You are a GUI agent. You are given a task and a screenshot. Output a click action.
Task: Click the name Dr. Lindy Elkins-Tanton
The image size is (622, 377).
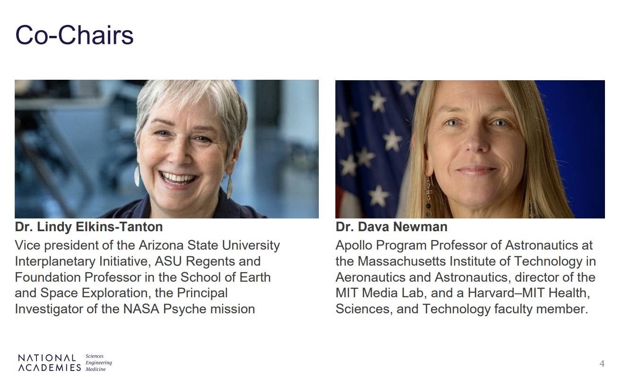(x=89, y=227)
